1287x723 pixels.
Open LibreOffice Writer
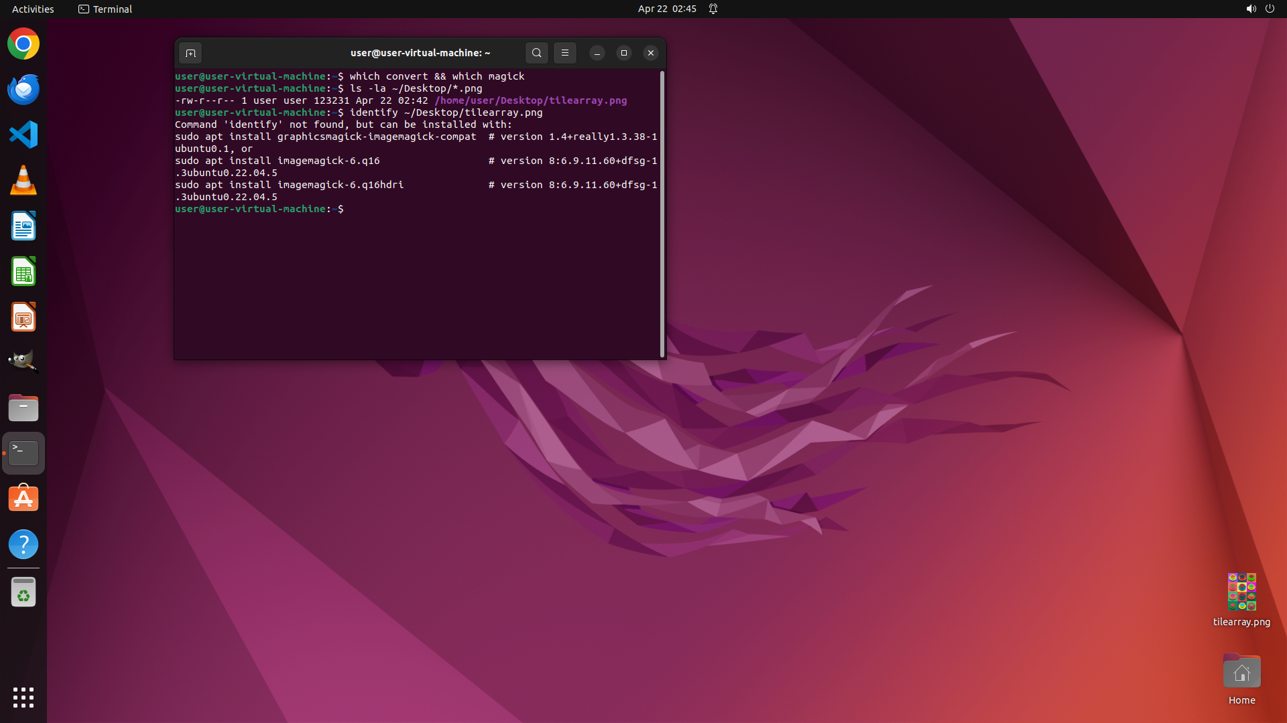click(23, 226)
